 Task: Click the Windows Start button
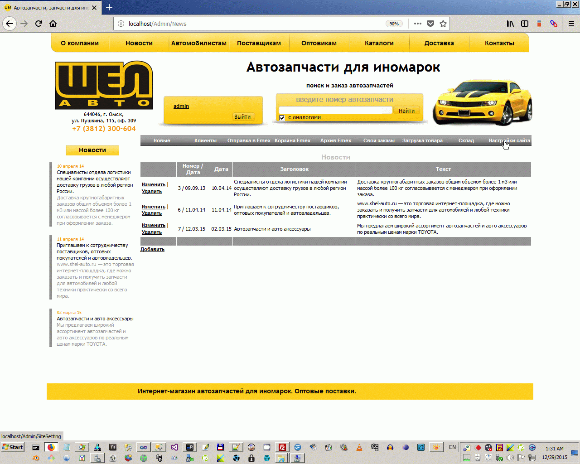coord(13,447)
